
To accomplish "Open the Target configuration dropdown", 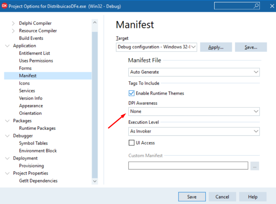I will pos(156,47).
